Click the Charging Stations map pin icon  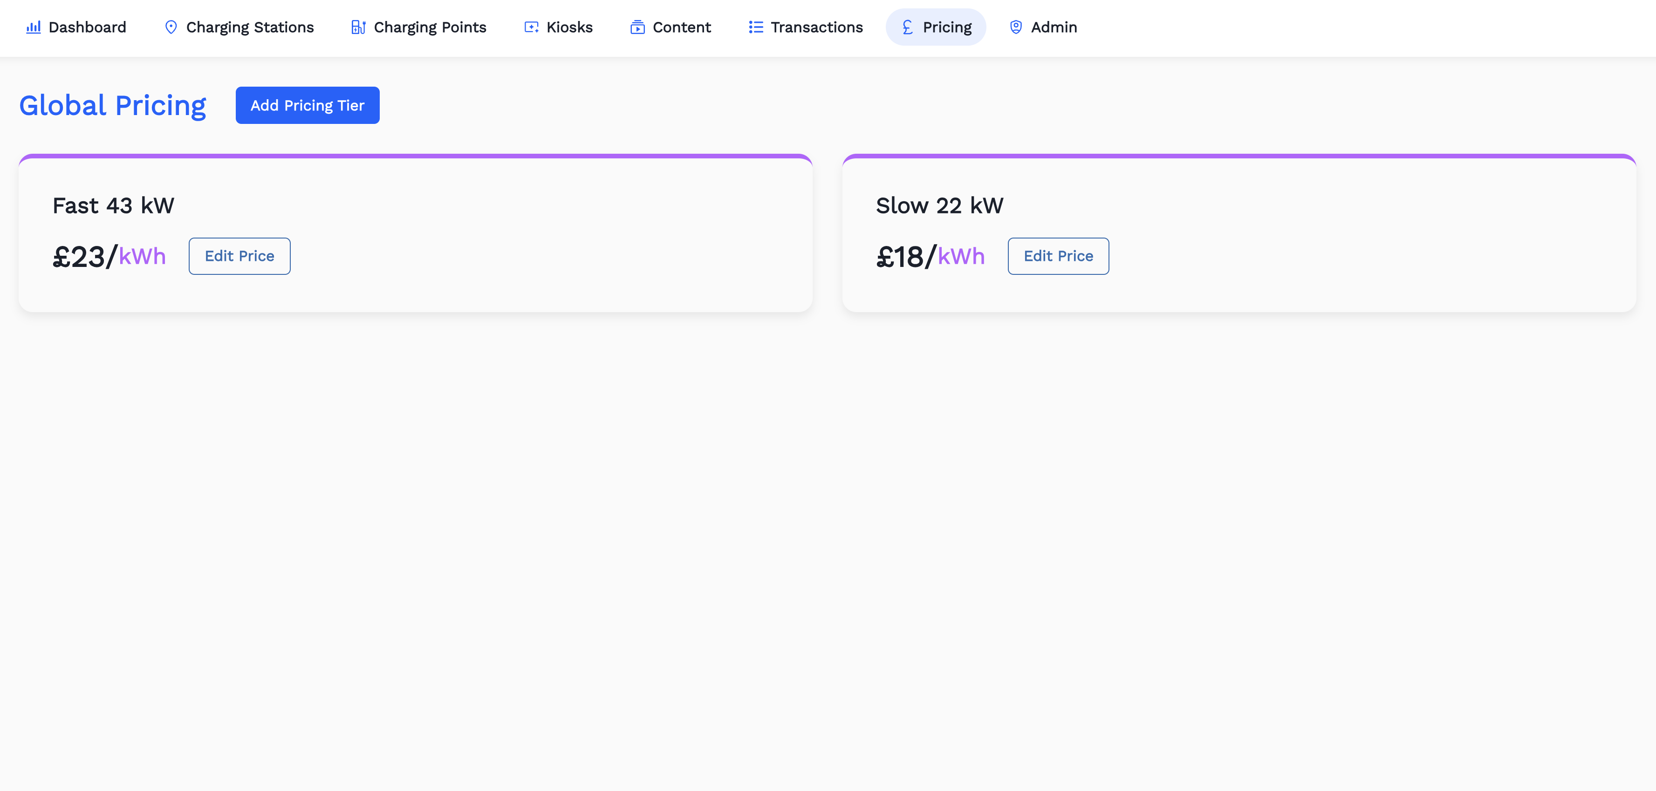coord(171,27)
